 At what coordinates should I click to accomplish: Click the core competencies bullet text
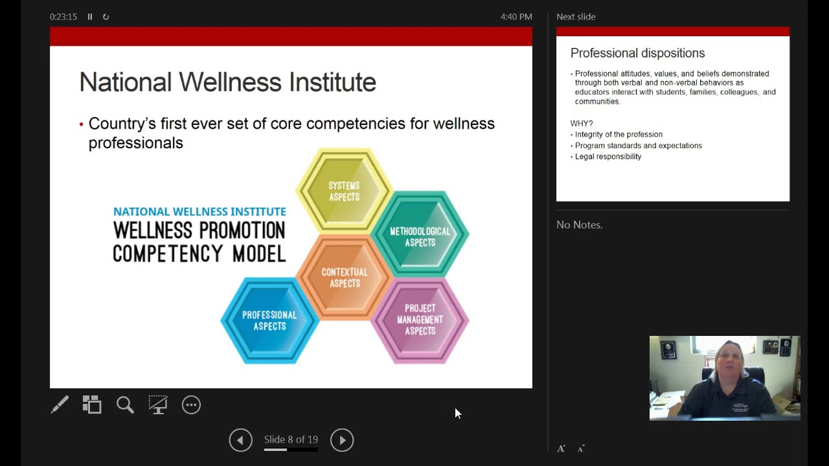[291, 133]
